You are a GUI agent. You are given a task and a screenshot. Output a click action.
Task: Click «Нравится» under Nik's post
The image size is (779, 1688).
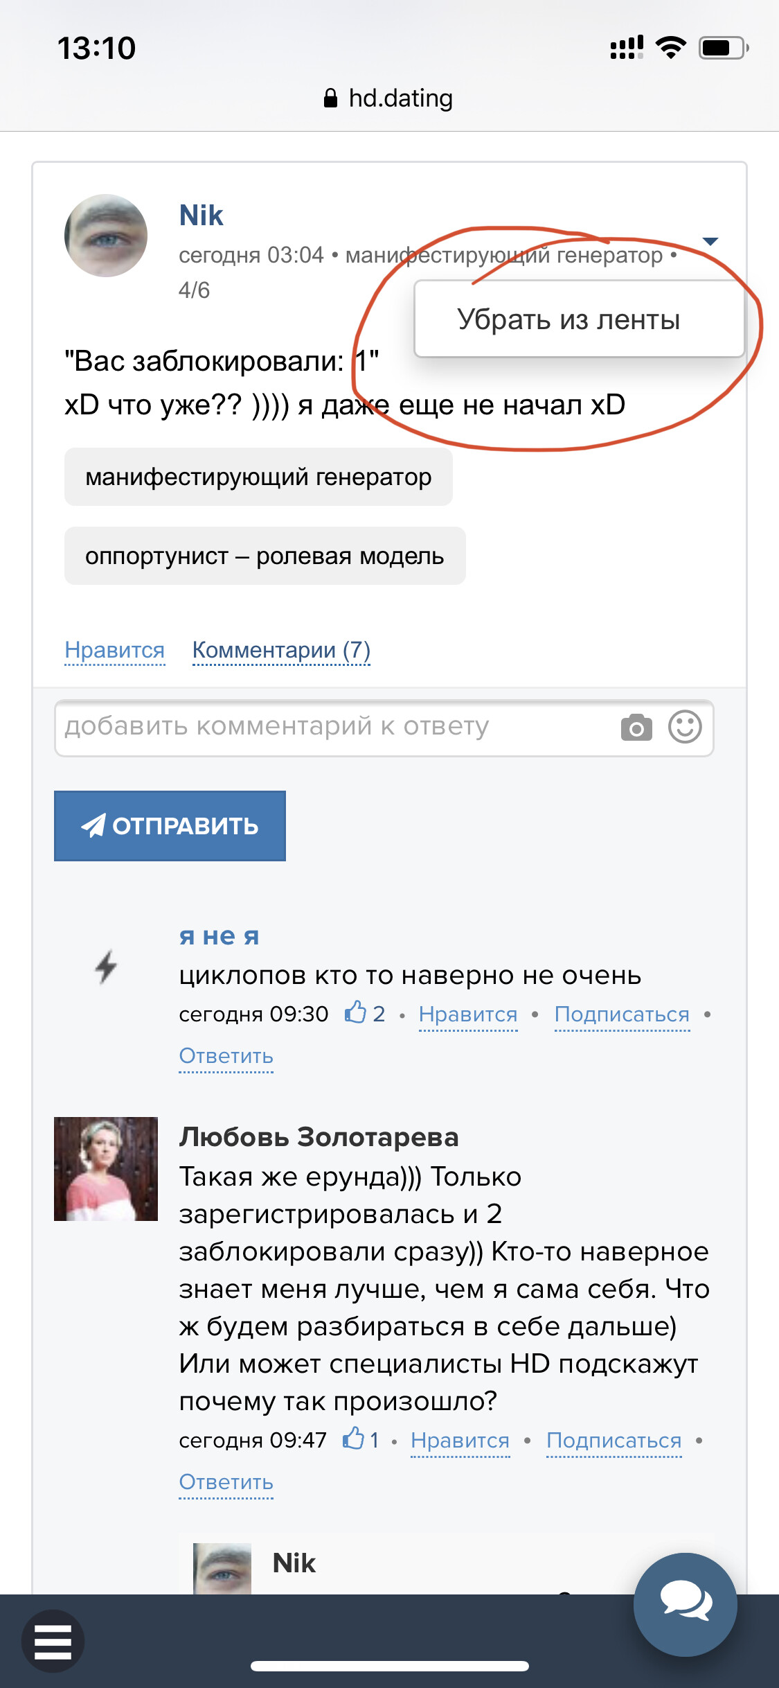coord(114,651)
